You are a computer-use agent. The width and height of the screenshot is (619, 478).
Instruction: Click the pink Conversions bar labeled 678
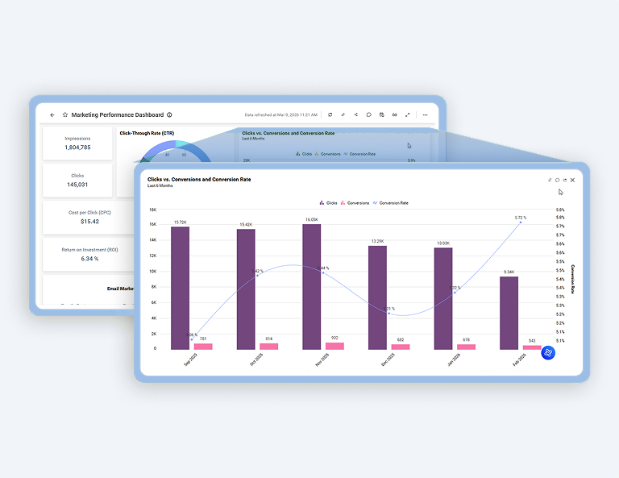tap(466, 347)
